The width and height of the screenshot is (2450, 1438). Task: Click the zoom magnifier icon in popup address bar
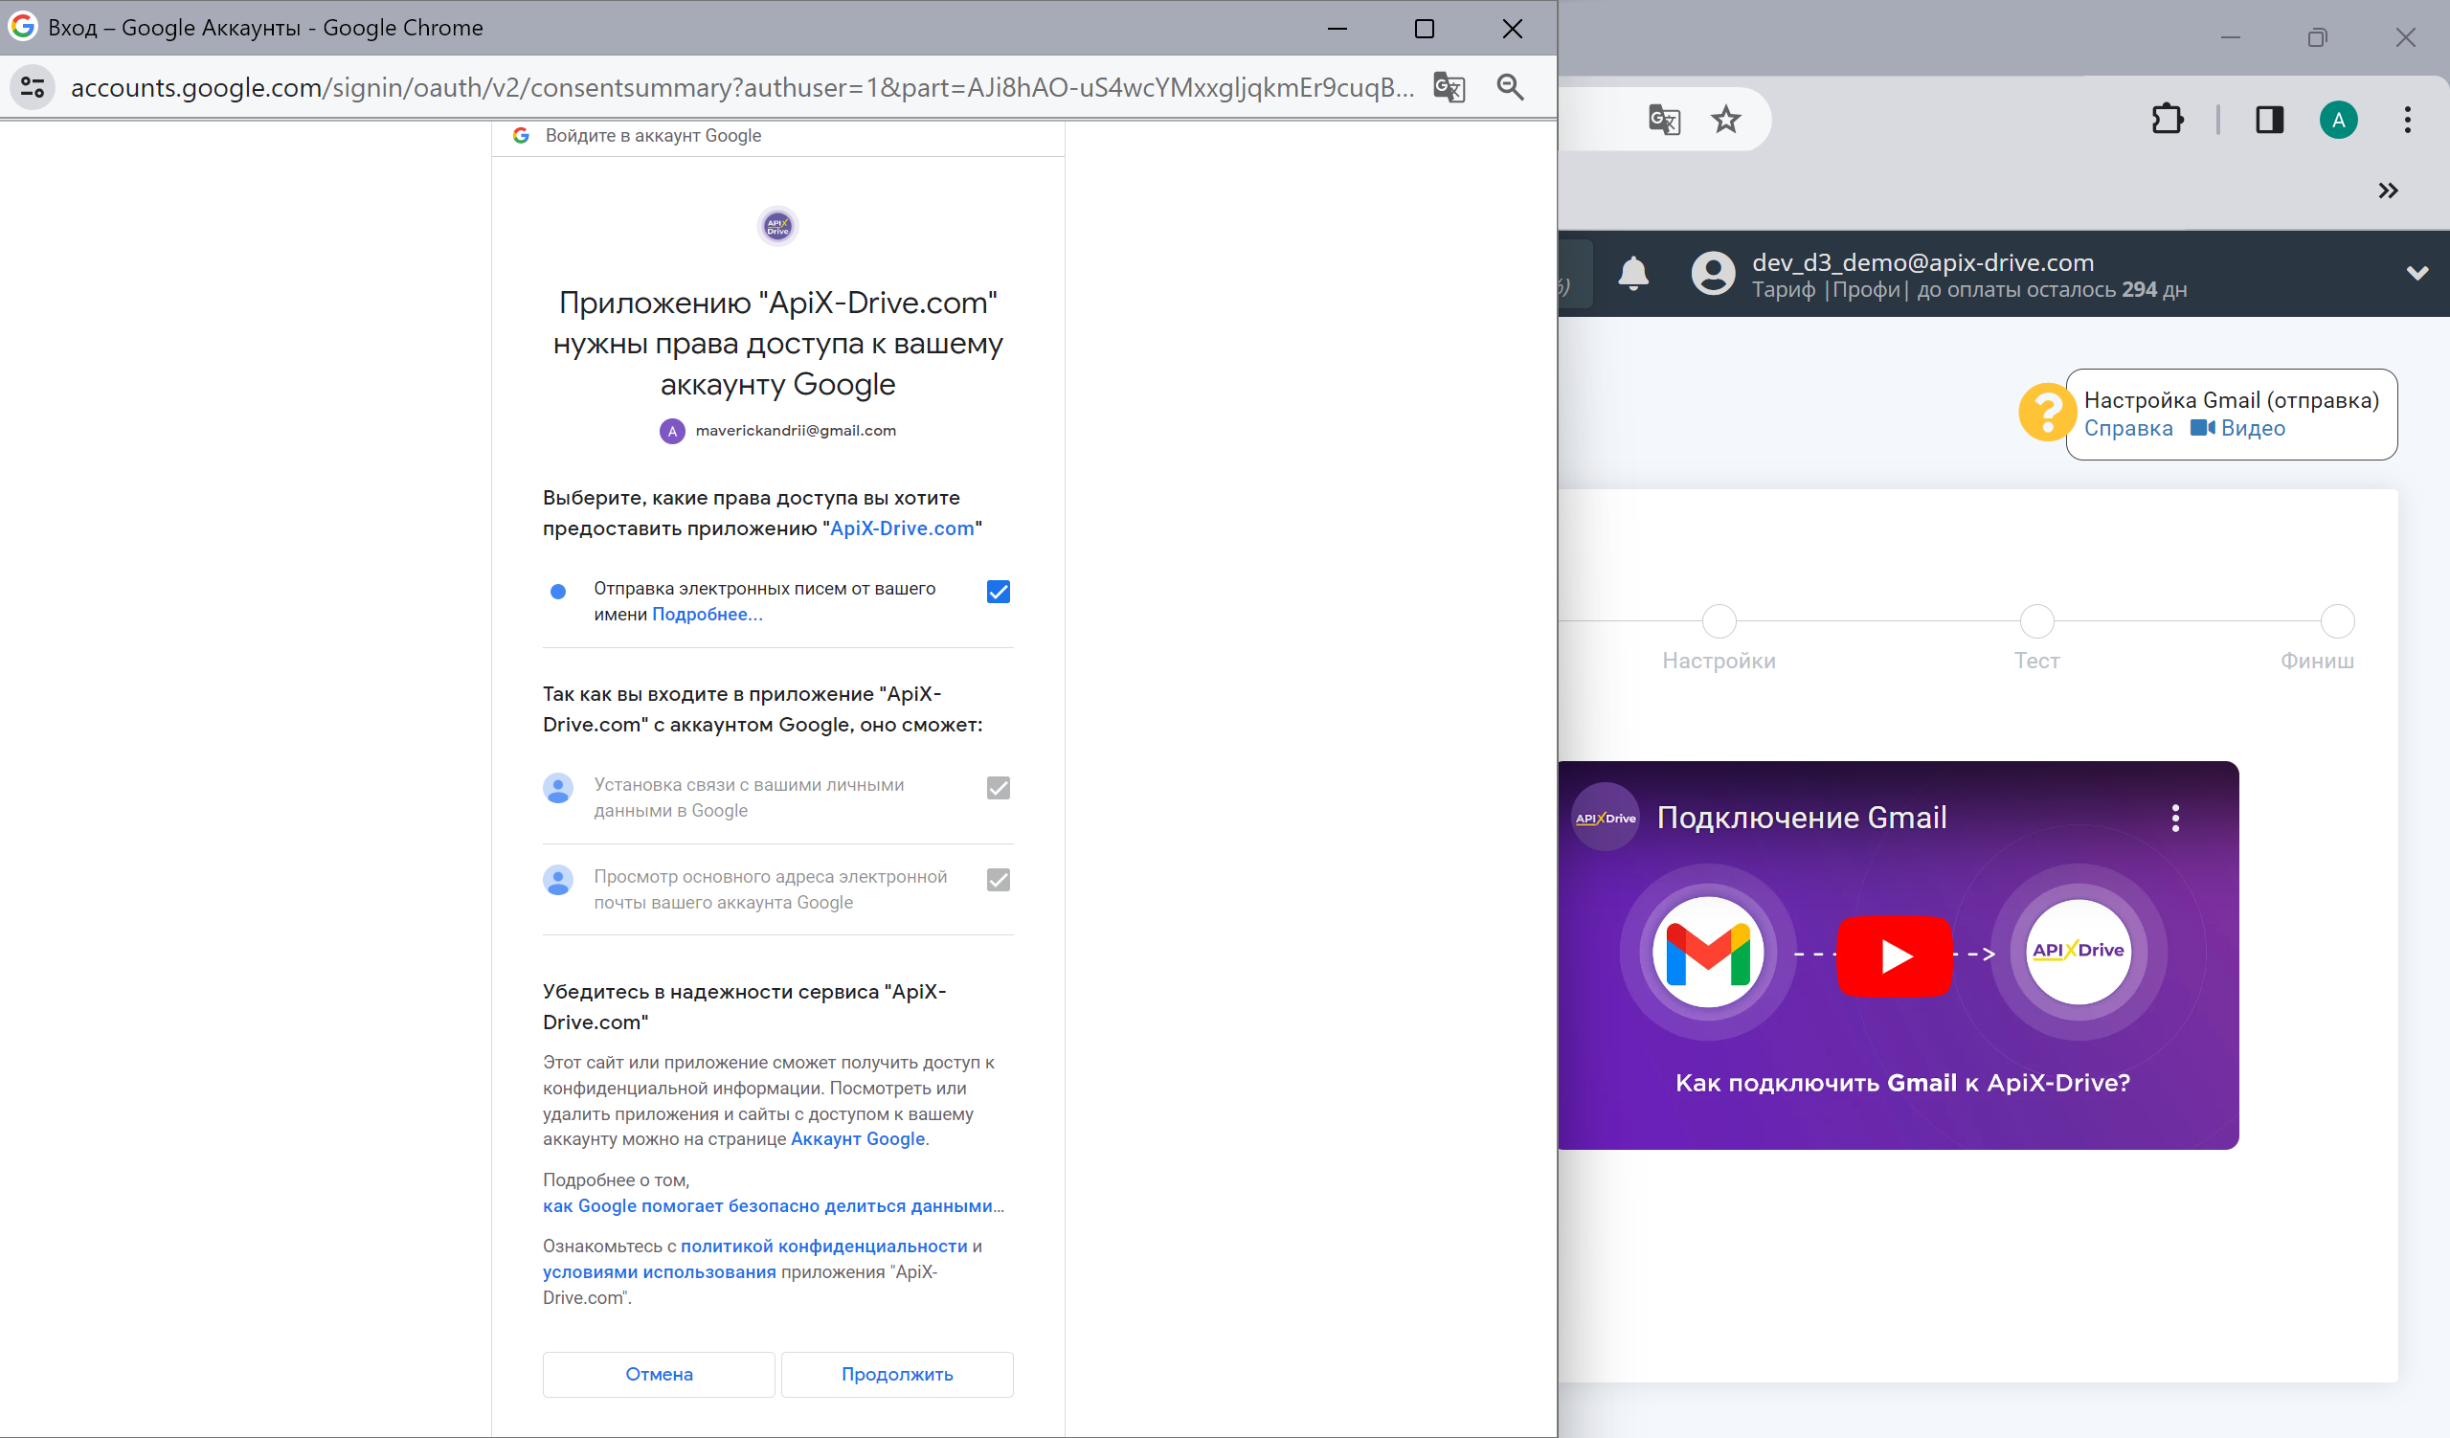click(x=1510, y=87)
